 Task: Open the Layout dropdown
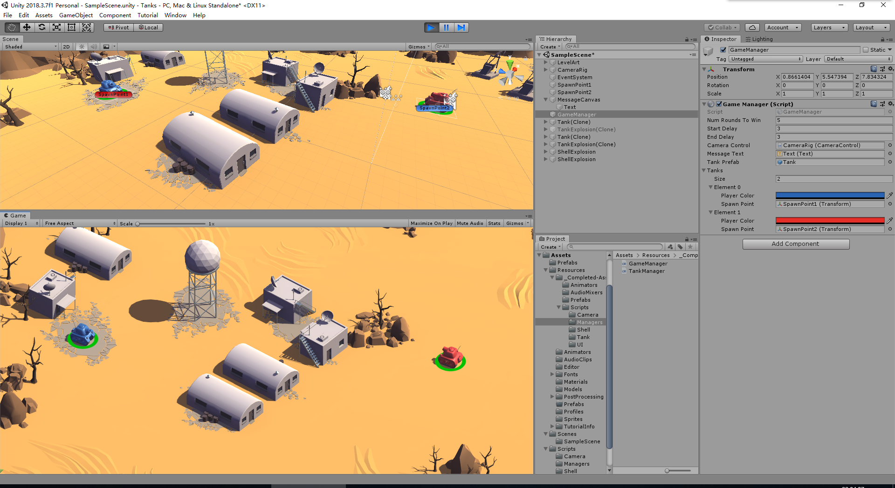(x=871, y=27)
